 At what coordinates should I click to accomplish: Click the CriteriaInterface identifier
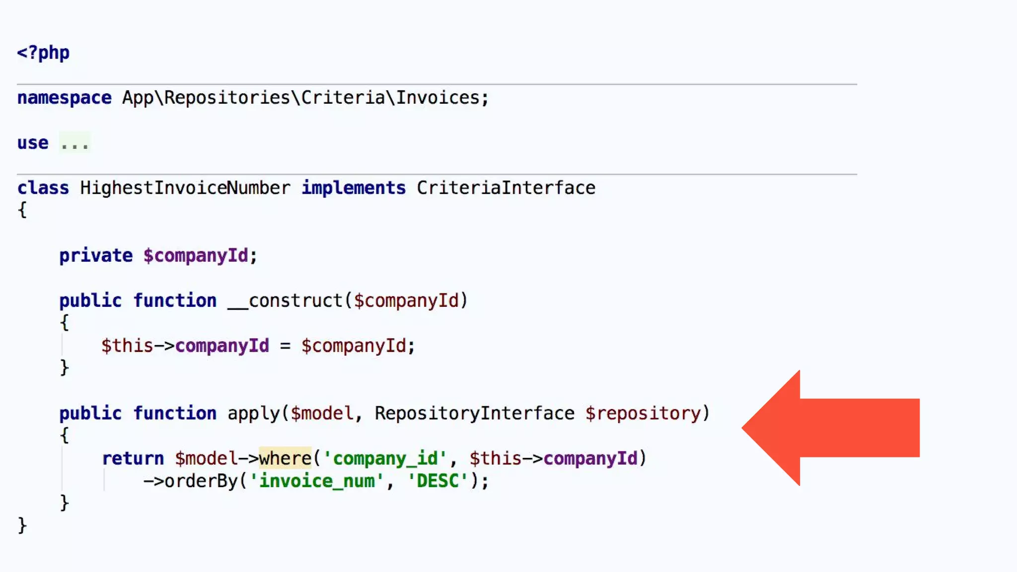click(506, 188)
